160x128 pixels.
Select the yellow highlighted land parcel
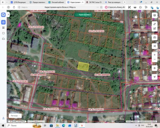click(83, 66)
